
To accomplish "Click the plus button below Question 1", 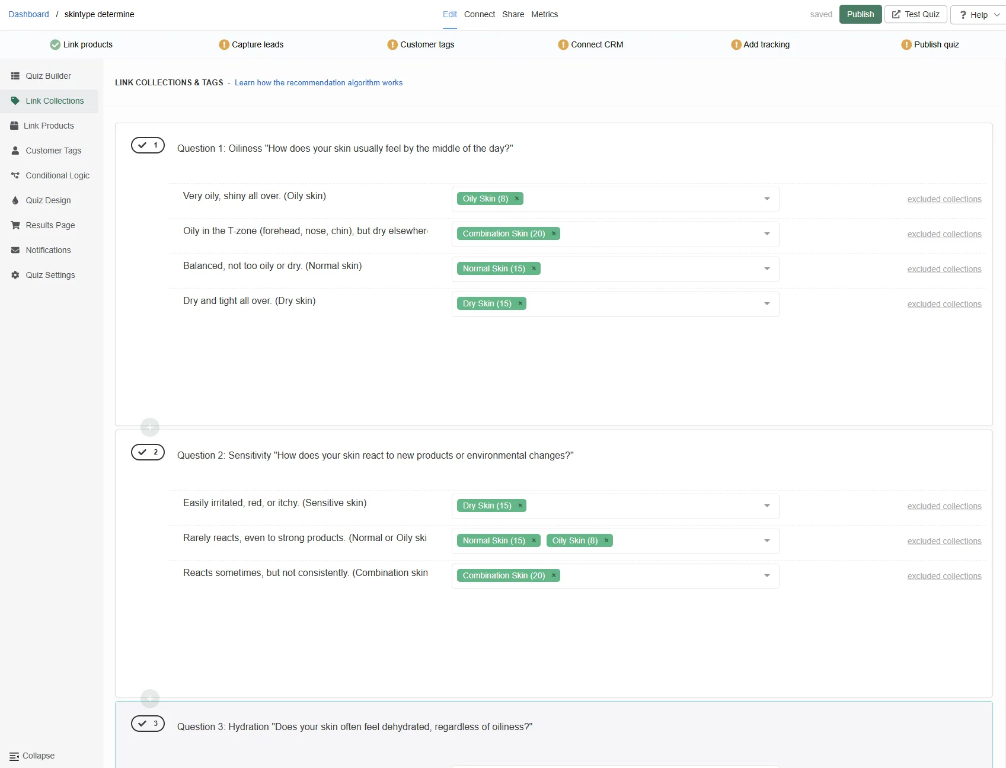I will [150, 427].
